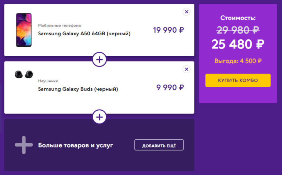Click the crossed-out 29 980 ₽ old price
The image size is (282, 175).
pos(238,30)
